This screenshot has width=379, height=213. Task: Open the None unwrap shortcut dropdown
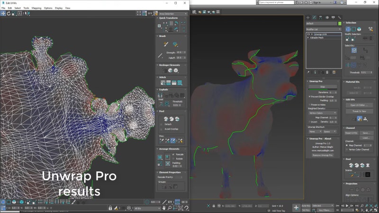tap(315, 132)
